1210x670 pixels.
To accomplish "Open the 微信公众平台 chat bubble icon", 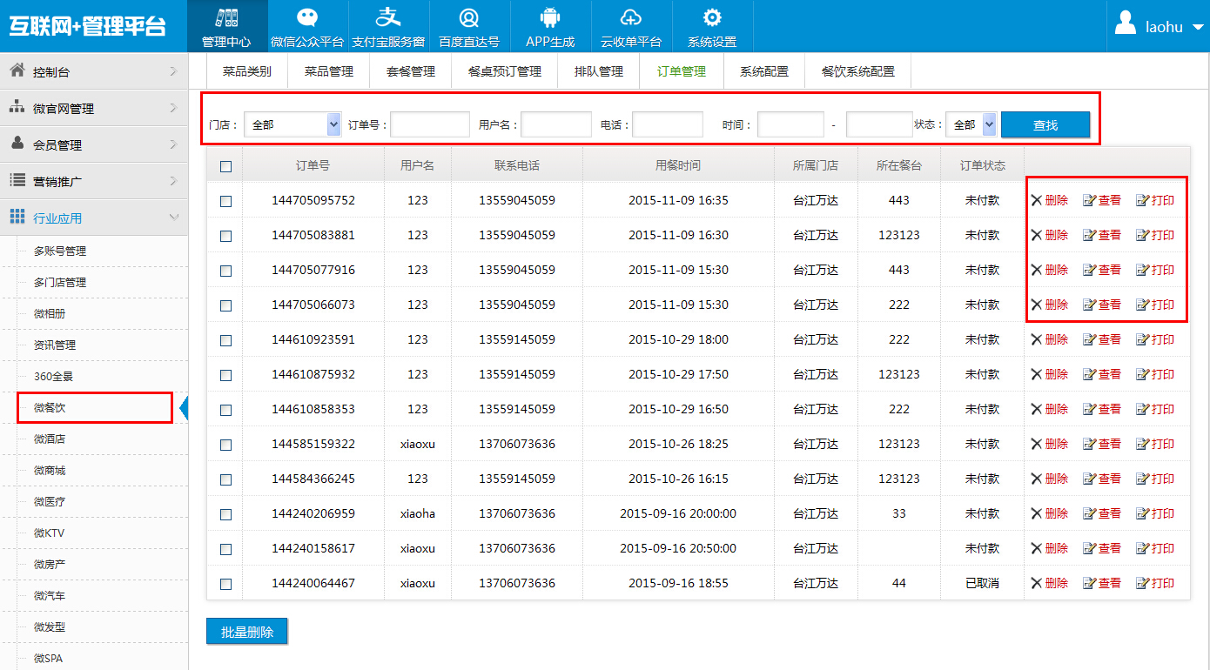I will [x=307, y=17].
